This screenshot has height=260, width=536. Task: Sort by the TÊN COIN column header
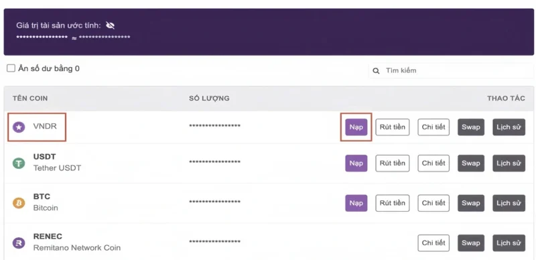30,99
